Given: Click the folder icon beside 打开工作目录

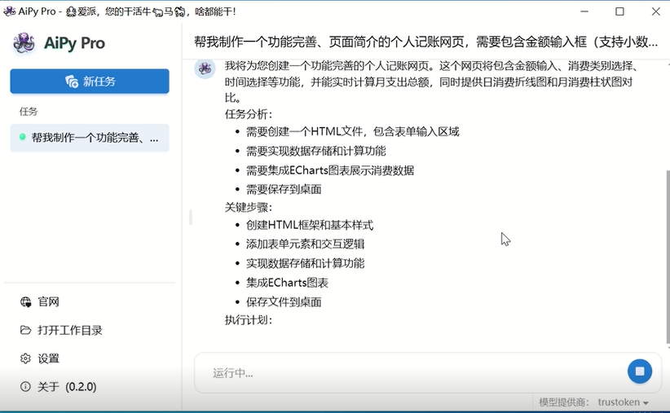Looking at the screenshot, I should pos(25,330).
